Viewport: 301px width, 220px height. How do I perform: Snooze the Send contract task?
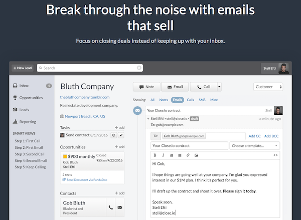pos(113,135)
